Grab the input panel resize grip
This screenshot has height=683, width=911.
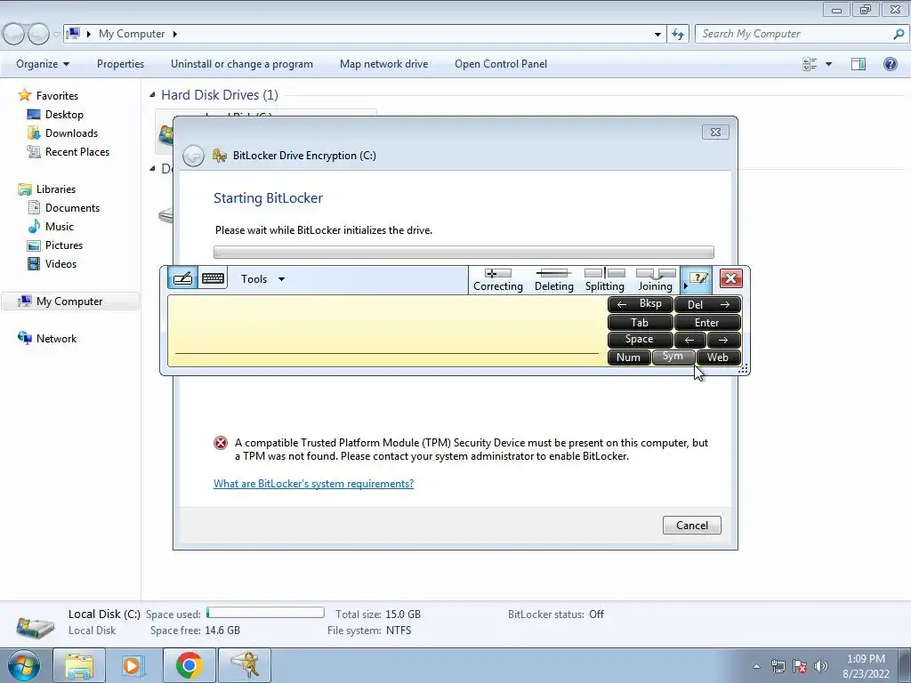743,369
